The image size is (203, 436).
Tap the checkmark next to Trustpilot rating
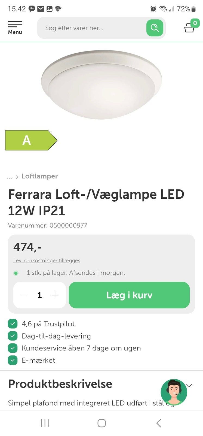coord(13,324)
